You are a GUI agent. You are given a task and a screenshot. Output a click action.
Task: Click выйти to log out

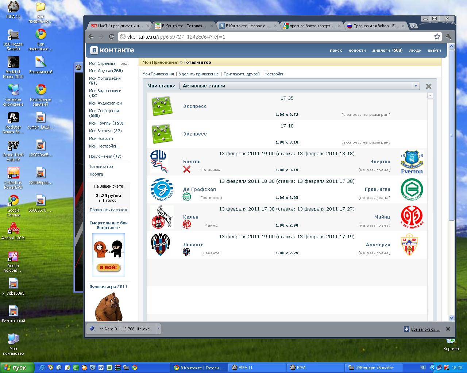(x=434, y=51)
